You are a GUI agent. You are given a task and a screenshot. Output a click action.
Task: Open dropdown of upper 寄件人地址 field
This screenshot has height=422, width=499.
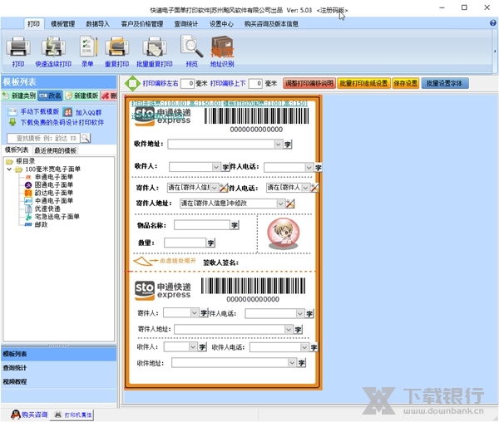click(280, 204)
